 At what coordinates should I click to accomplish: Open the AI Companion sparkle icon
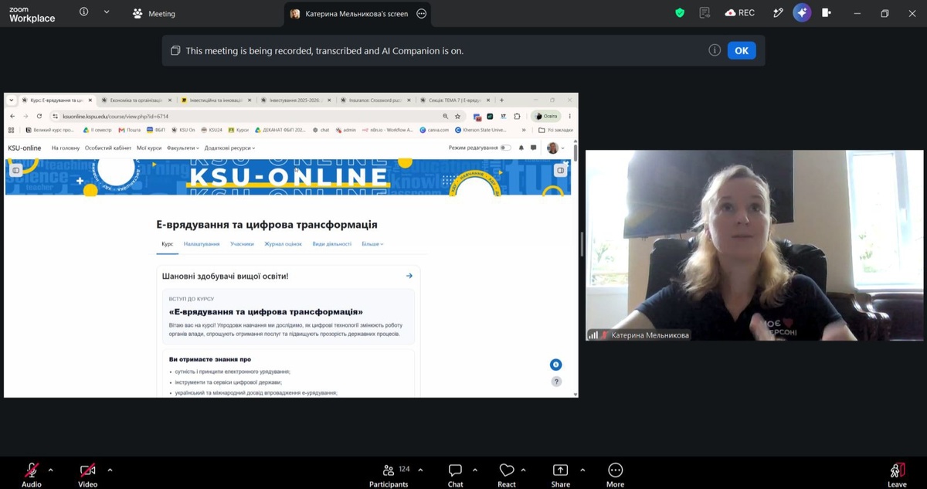tap(803, 13)
